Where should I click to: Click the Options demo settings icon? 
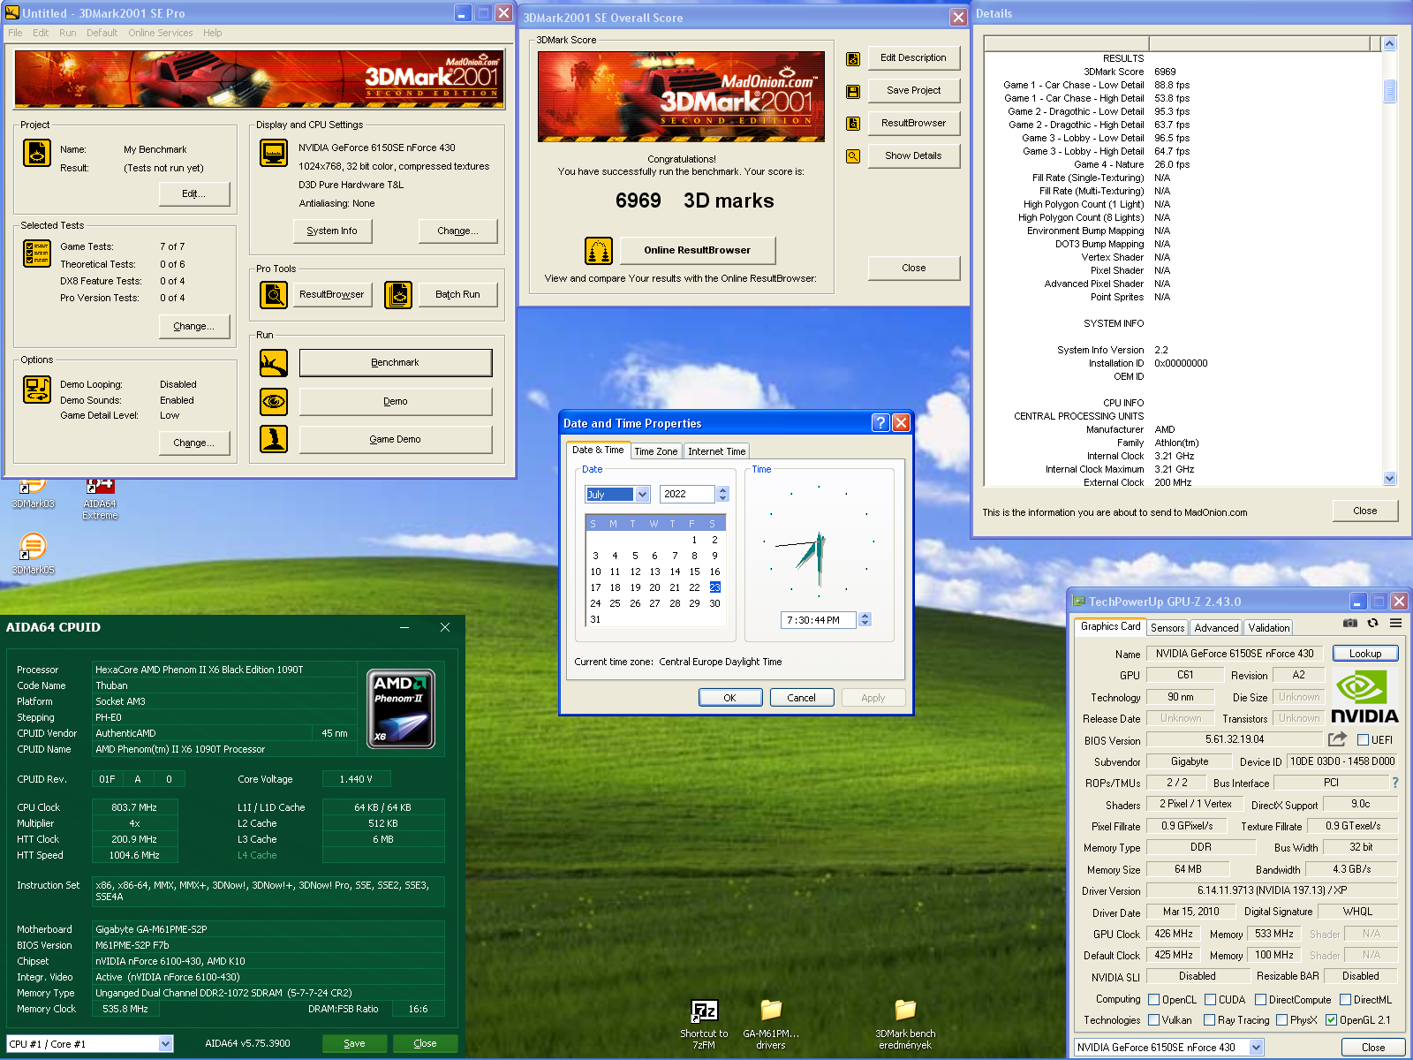coord(37,390)
